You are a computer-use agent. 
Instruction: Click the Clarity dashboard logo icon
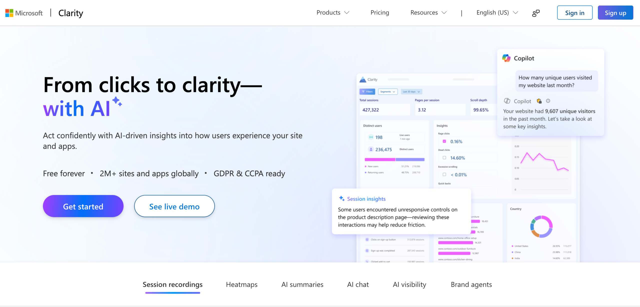click(363, 80)
